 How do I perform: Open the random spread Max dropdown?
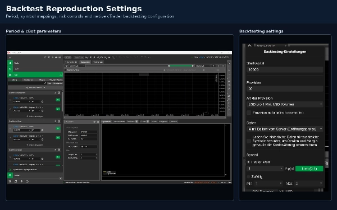308,184
